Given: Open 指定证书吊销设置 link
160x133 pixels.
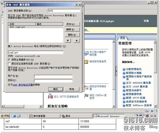Looking at the screenshot, I should (x=98, y=88).
